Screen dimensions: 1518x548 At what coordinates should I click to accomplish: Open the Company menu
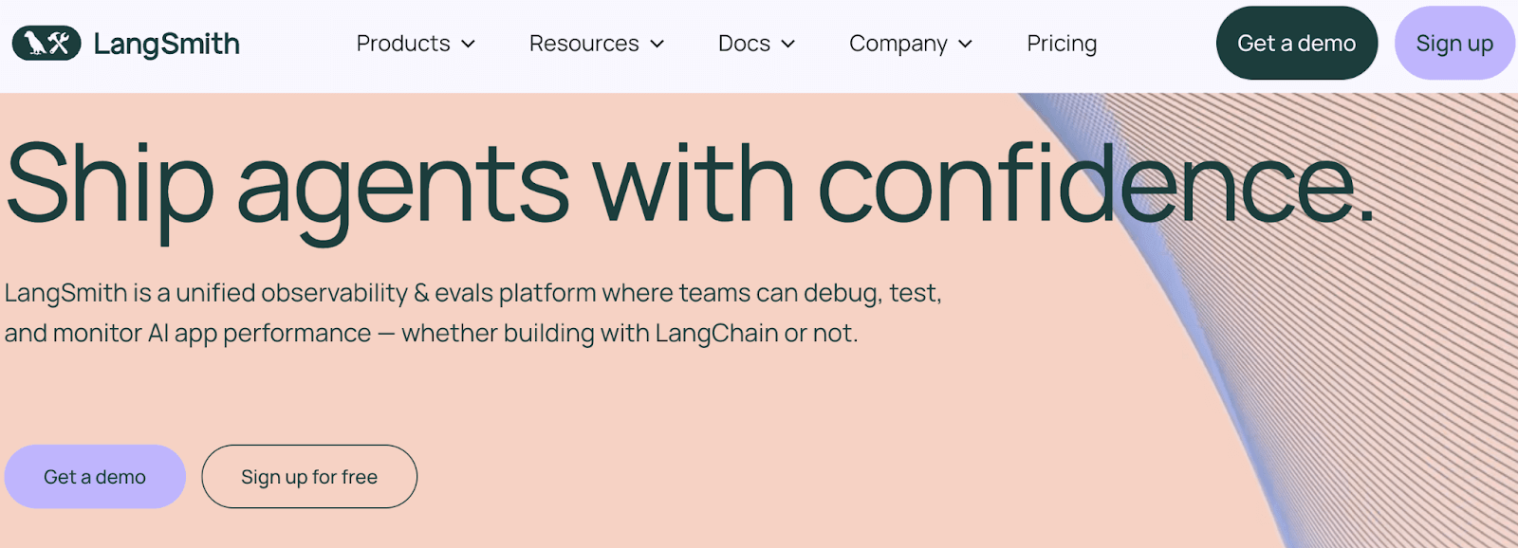[x=898, y=44]
